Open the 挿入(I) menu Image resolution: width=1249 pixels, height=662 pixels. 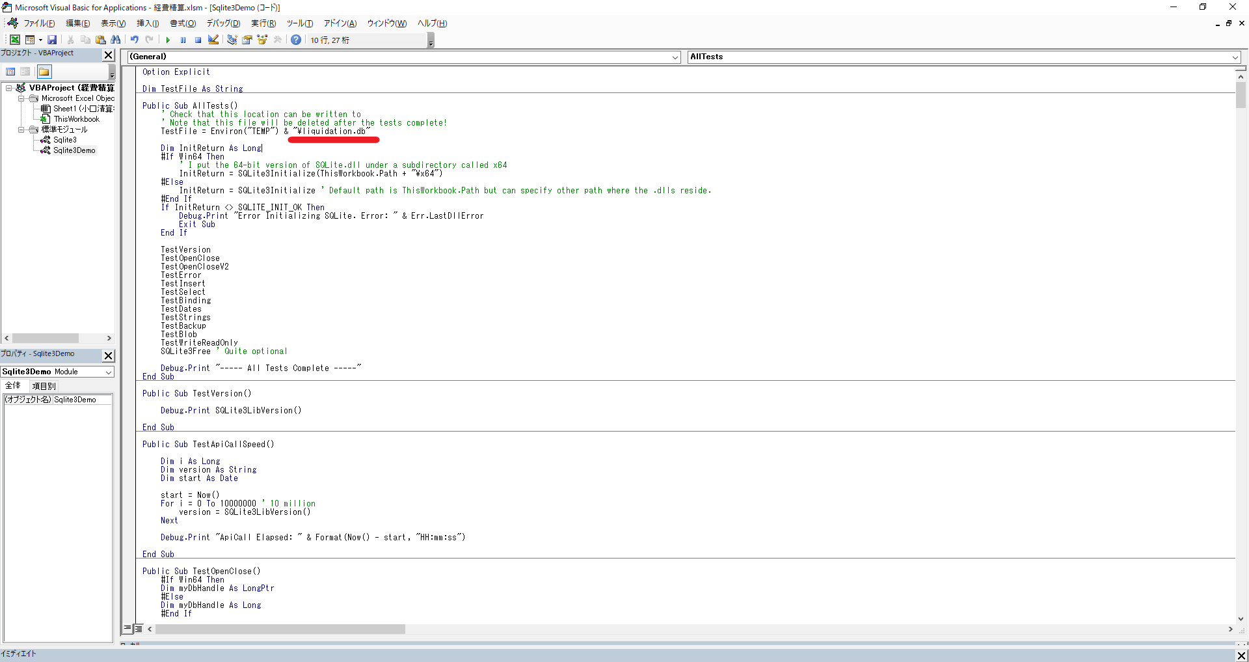tap(148, 23)
